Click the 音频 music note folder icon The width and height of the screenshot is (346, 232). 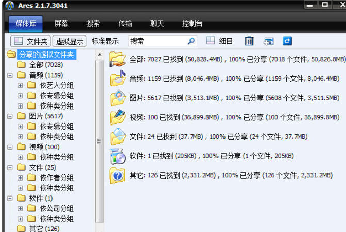117,78
